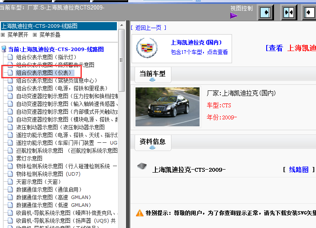Open 上海凯迪拉克(国内) brand link
This screenshot has height=228, width=316.
tap(196, 42)
